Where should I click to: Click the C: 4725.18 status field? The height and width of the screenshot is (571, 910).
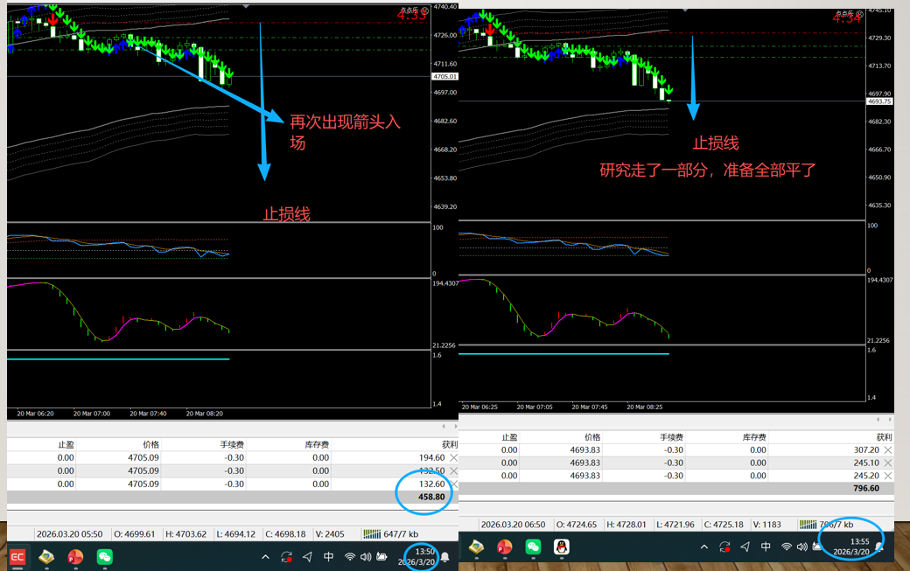pyautogui.click(x=724, y=524)
